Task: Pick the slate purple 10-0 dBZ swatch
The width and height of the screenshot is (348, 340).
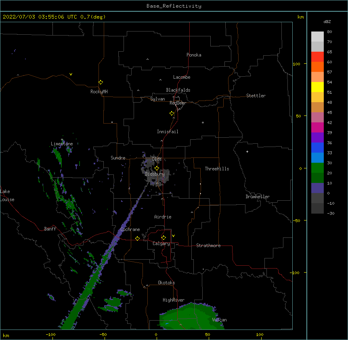Action: pos(317,188)
